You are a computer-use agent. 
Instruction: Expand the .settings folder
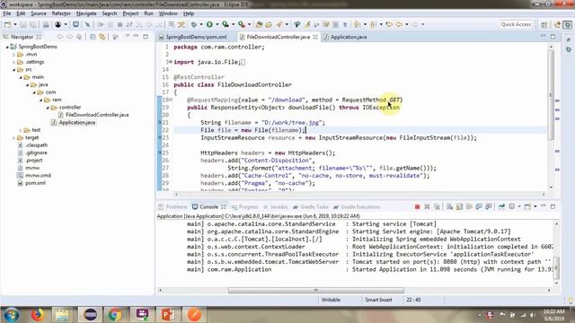pos(14,62)
